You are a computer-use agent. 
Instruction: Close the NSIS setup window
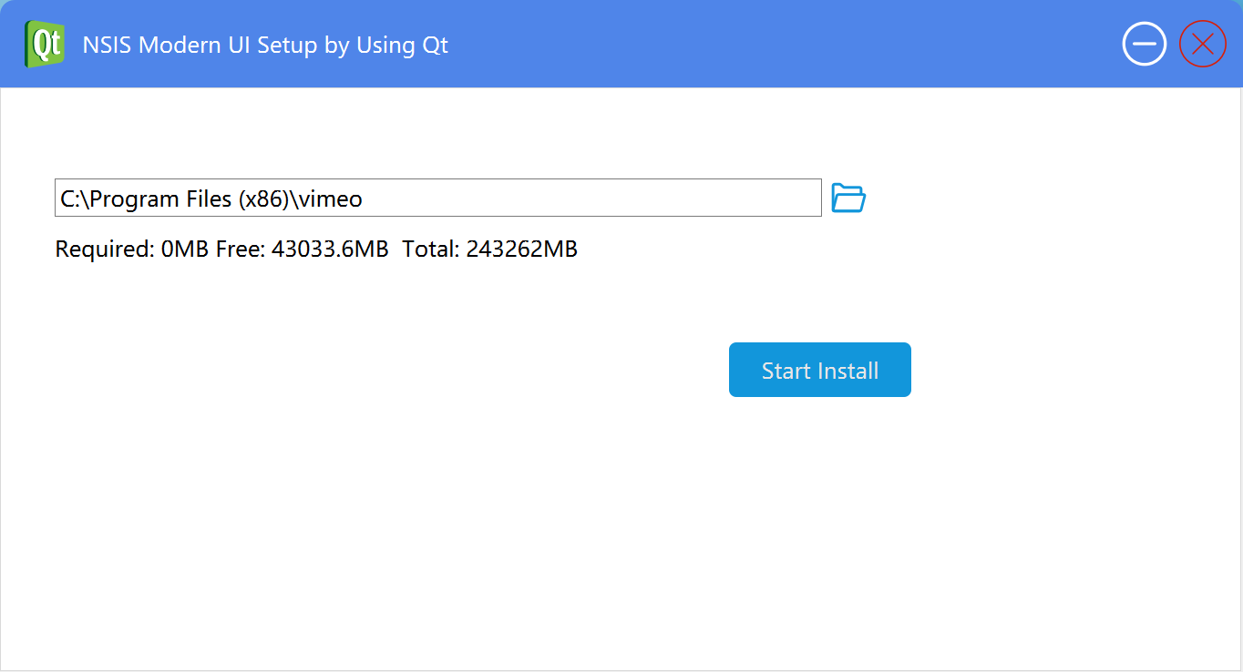[1202, 44]
